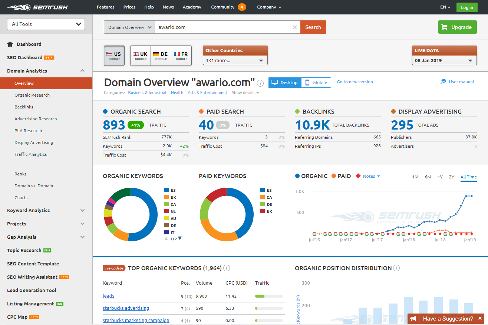Viewport: 488px width, 325px height.
Task: Switch to Desktop view
Action: click(x=285, y=83)
